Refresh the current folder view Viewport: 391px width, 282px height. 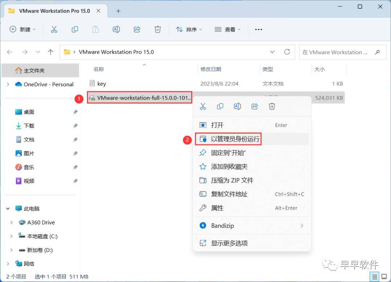coord(287,52)
